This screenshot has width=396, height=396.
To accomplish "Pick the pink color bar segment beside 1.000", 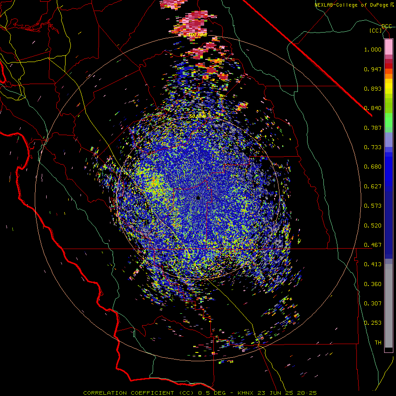I will point(389,47).
